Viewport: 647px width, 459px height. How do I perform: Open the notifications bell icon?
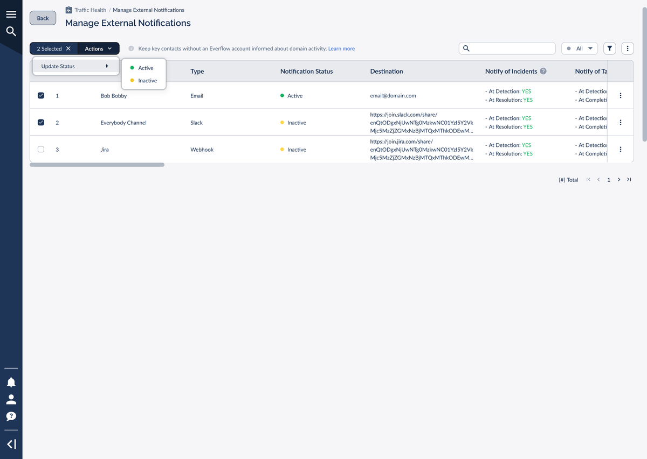[11, 382]
